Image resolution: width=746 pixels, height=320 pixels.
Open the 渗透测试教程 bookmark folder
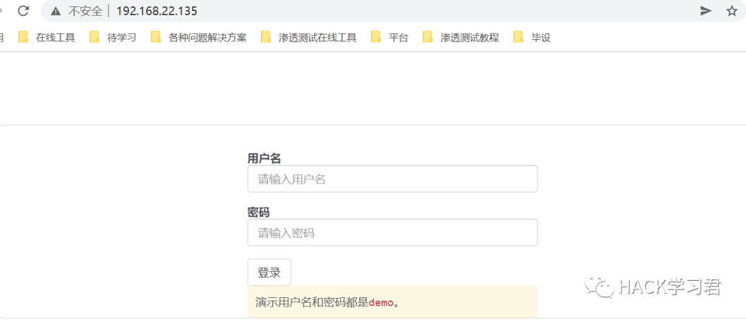pos(461,37)
